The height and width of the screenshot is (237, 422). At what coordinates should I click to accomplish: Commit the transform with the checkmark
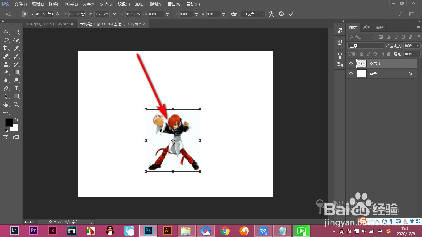pos(291,14)
